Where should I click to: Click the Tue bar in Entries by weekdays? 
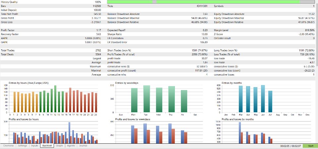tap(146, 99)
